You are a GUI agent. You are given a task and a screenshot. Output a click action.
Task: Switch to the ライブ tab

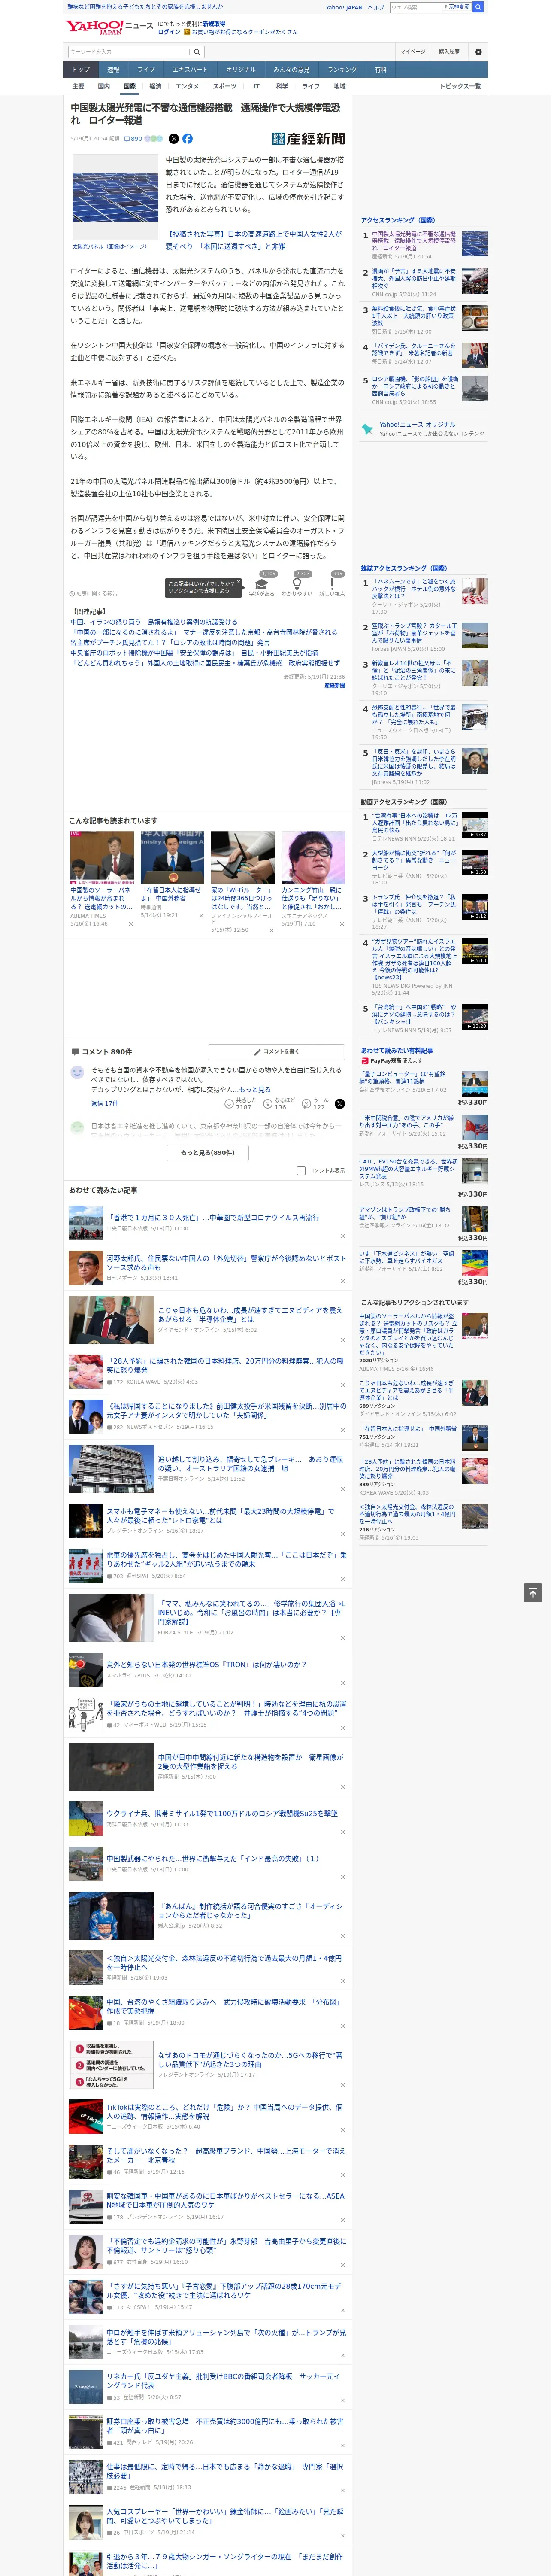click(x=146, y=70)
